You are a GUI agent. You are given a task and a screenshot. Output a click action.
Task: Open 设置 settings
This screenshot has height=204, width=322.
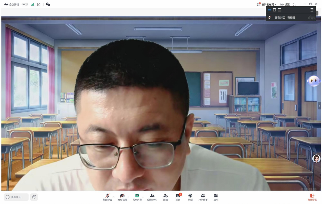pos(285,4)
